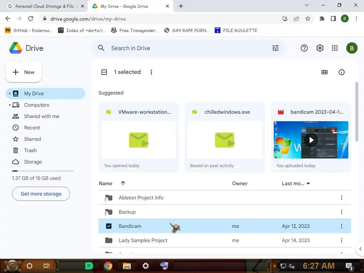Expand the side panel chevron
The image size is (364, 273).
coord(360,249)
